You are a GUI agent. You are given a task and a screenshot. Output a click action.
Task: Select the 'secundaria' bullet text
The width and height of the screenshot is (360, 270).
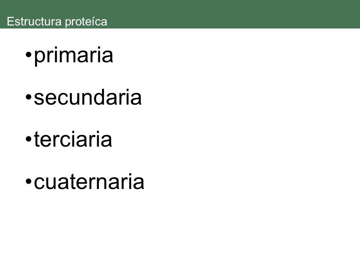click(88, 97)
